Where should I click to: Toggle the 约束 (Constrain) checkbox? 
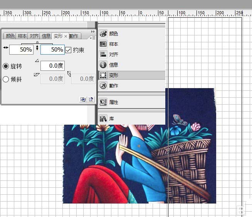pos(68,50)
